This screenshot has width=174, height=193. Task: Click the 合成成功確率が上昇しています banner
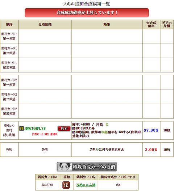87,13
